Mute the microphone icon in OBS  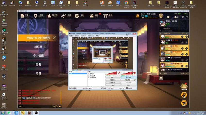[x=119, y=73]
